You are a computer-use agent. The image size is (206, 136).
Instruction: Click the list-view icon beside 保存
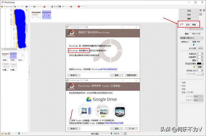coord(201,14)
